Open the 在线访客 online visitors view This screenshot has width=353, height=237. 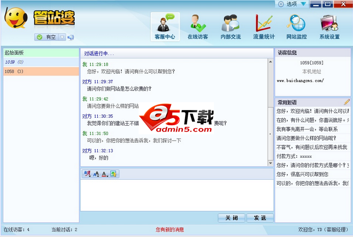pyautogui.click(x=198, y=27)
